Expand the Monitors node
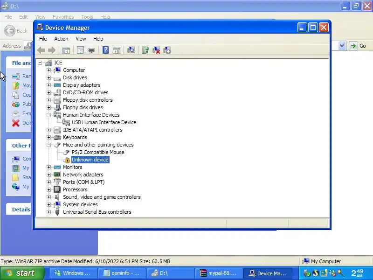The height and width of the screenshot is (280, 373). (x=48, y=168)
